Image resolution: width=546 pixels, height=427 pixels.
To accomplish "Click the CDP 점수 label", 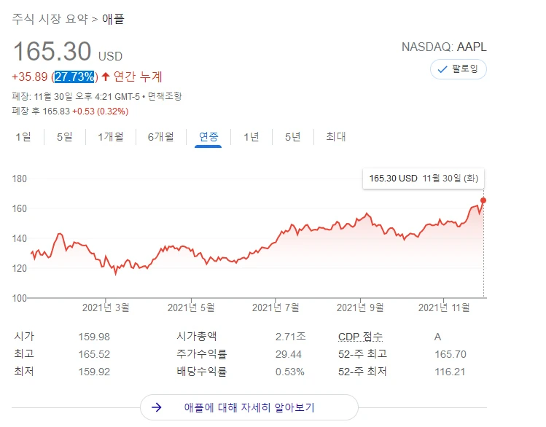I will pyautogui.click(x=360, y=337).
